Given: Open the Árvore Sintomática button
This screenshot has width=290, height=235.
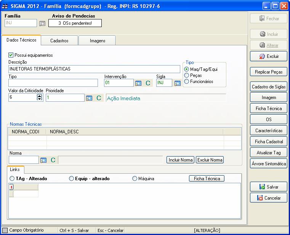Looking at the screenshot, I should 269,164.
